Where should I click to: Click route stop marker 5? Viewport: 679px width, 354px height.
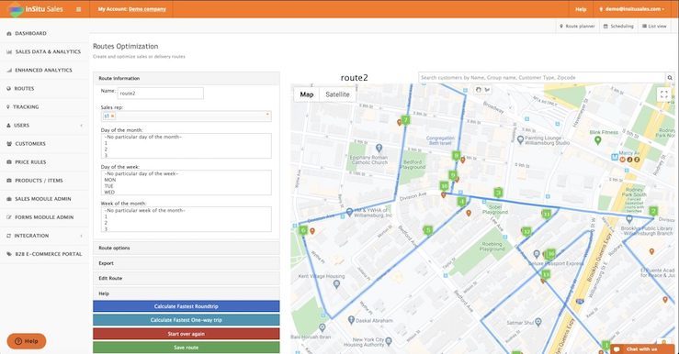(x=428, y=230)
